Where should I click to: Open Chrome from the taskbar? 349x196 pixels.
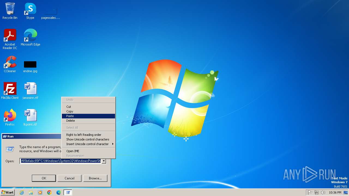[49, 192]
